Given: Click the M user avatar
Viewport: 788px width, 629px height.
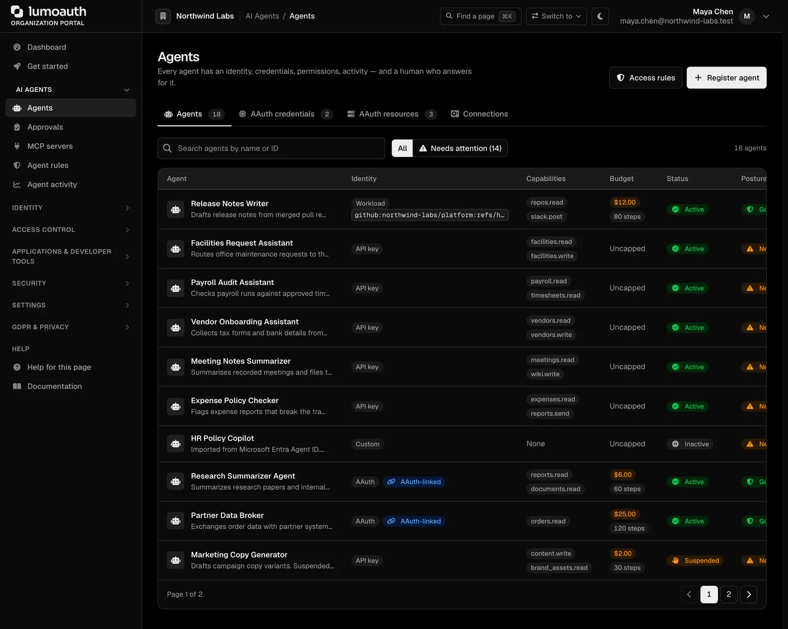Looking at the screenshot, I should (x=747, y=16).
